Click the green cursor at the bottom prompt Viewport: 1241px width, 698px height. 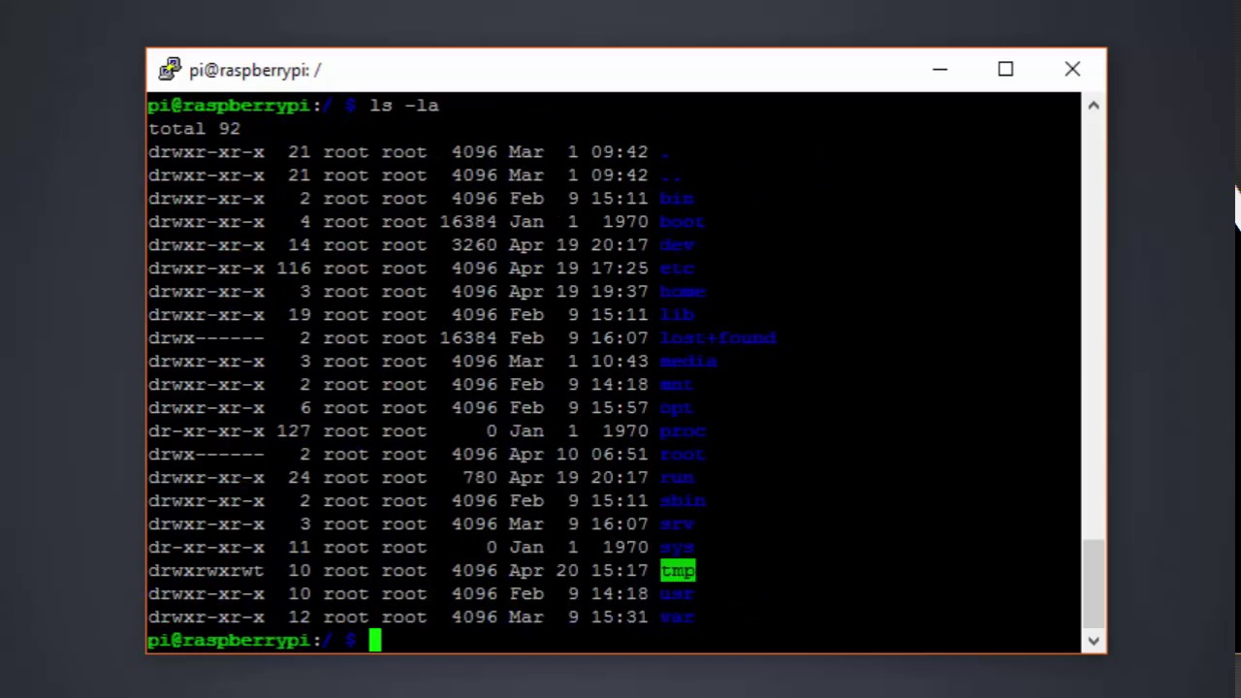tap(375, 640)
